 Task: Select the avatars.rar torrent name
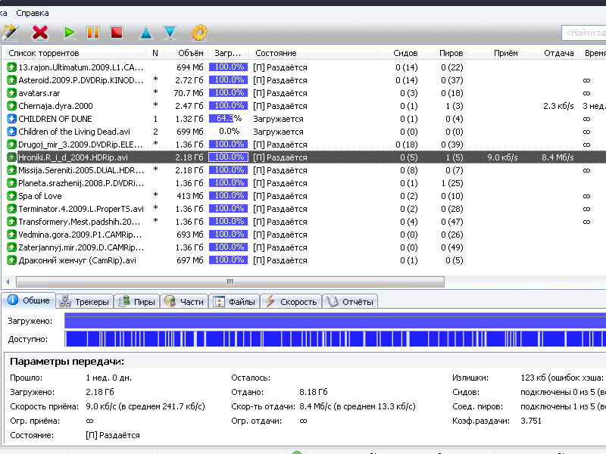click(39, 93)
